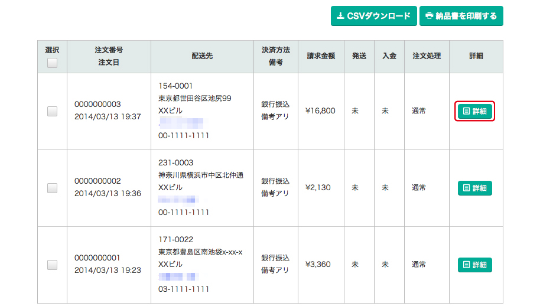Viewport: 540px width, 306px height.
Task: Toggle the select-all checkbox in the 選択 header
Action: [x=53, y=63]
